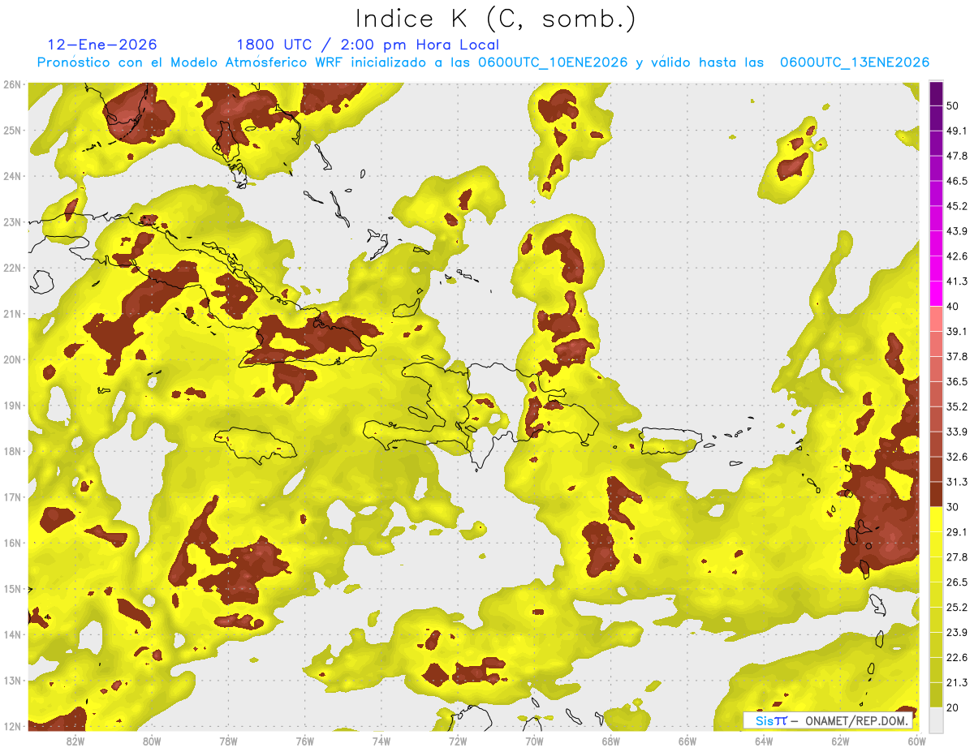
Task: Click the '14N' latitude label
Action: click(12, 634)
